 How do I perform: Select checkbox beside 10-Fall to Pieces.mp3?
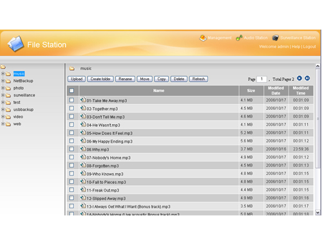tap(71, 181)
